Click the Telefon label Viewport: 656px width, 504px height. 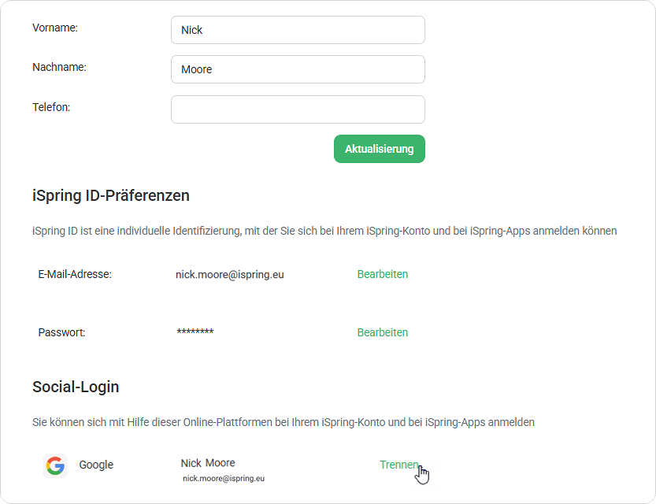click(51, 107)
